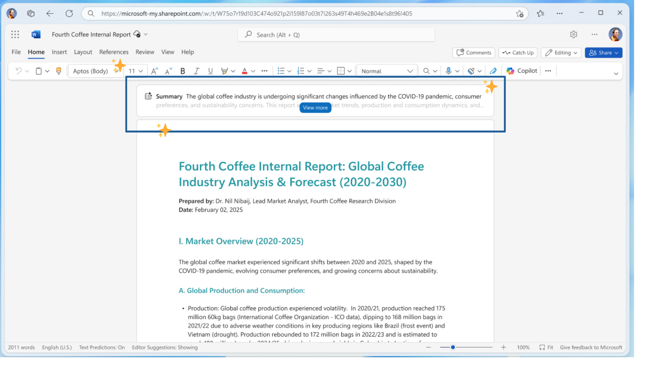Toggle Editor Suggestions in status bar
Image resolution: width=651 pixels, height=366 pixels.
click(x=164, y=347)
